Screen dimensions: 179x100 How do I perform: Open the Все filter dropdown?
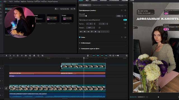point(73,9)
